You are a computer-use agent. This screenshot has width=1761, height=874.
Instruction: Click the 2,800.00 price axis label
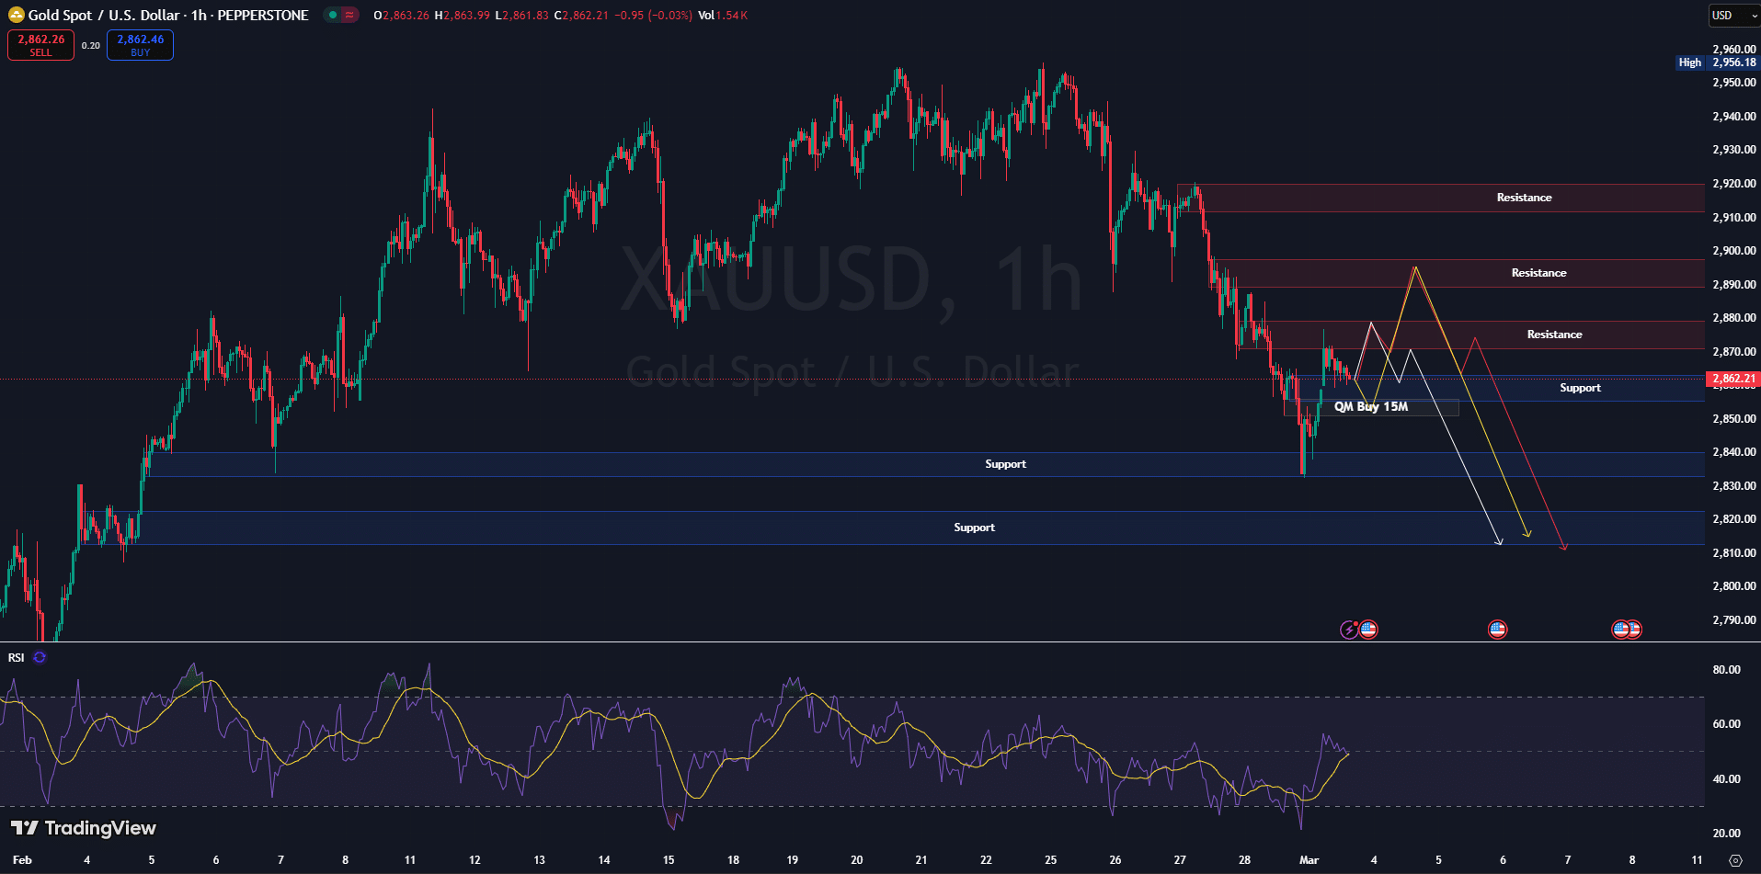1733,586
